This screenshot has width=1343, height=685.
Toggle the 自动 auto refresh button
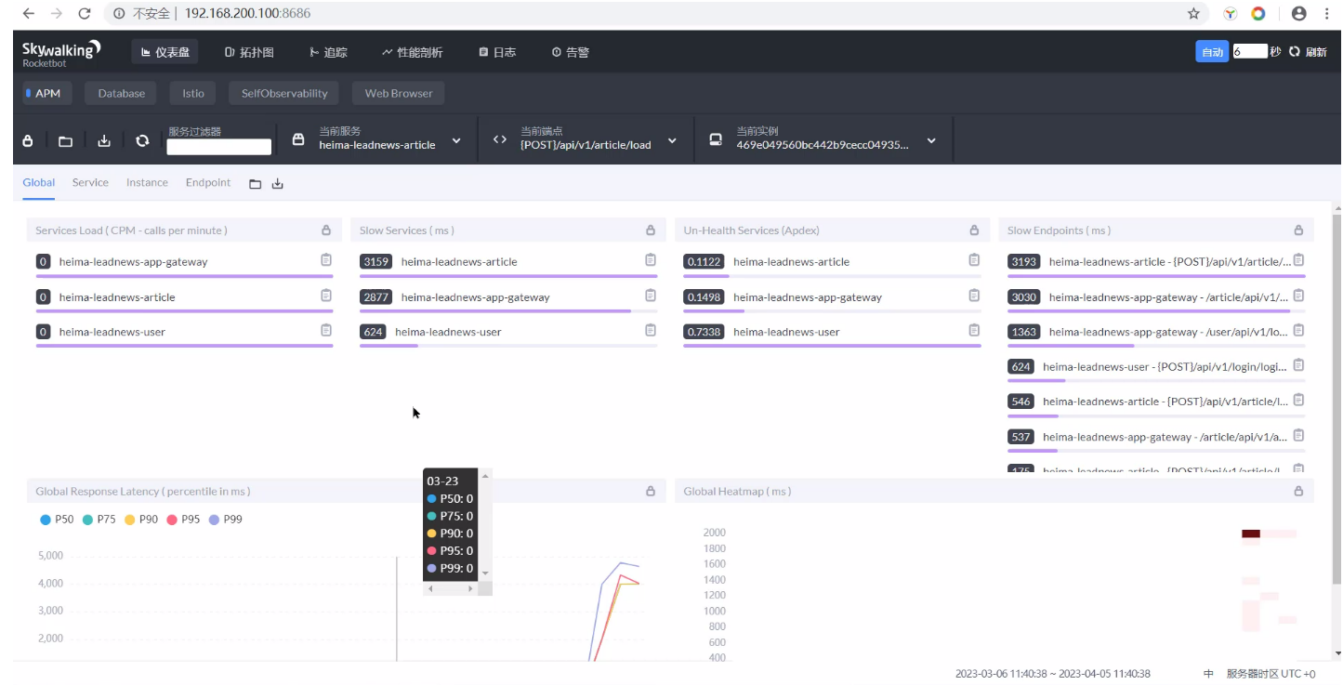pos(1212,52)
